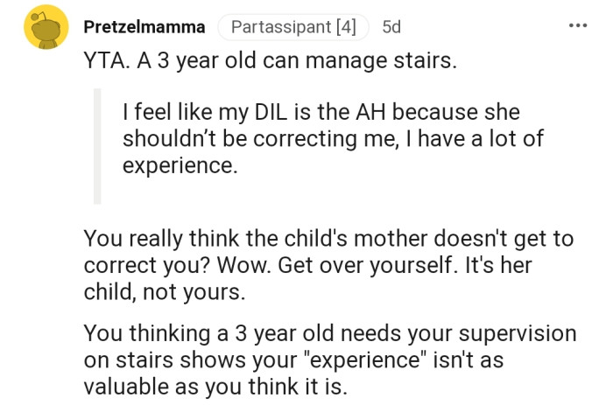
Task: Click the word "valuable" in the final line
Action: click(123, 387)
